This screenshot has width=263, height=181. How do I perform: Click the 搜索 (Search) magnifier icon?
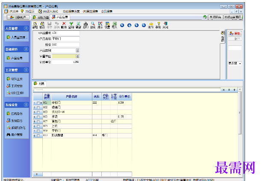tap(93, 25)
